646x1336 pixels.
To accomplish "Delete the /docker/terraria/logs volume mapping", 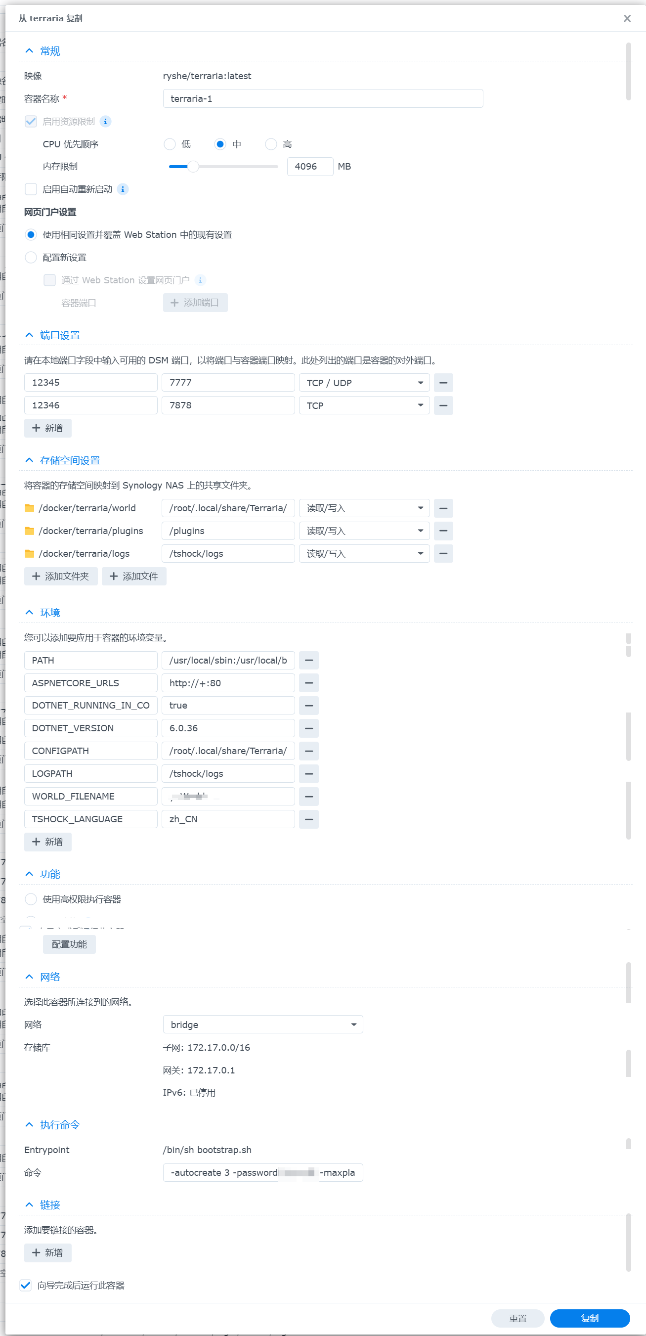I will (x=443, y=553).
